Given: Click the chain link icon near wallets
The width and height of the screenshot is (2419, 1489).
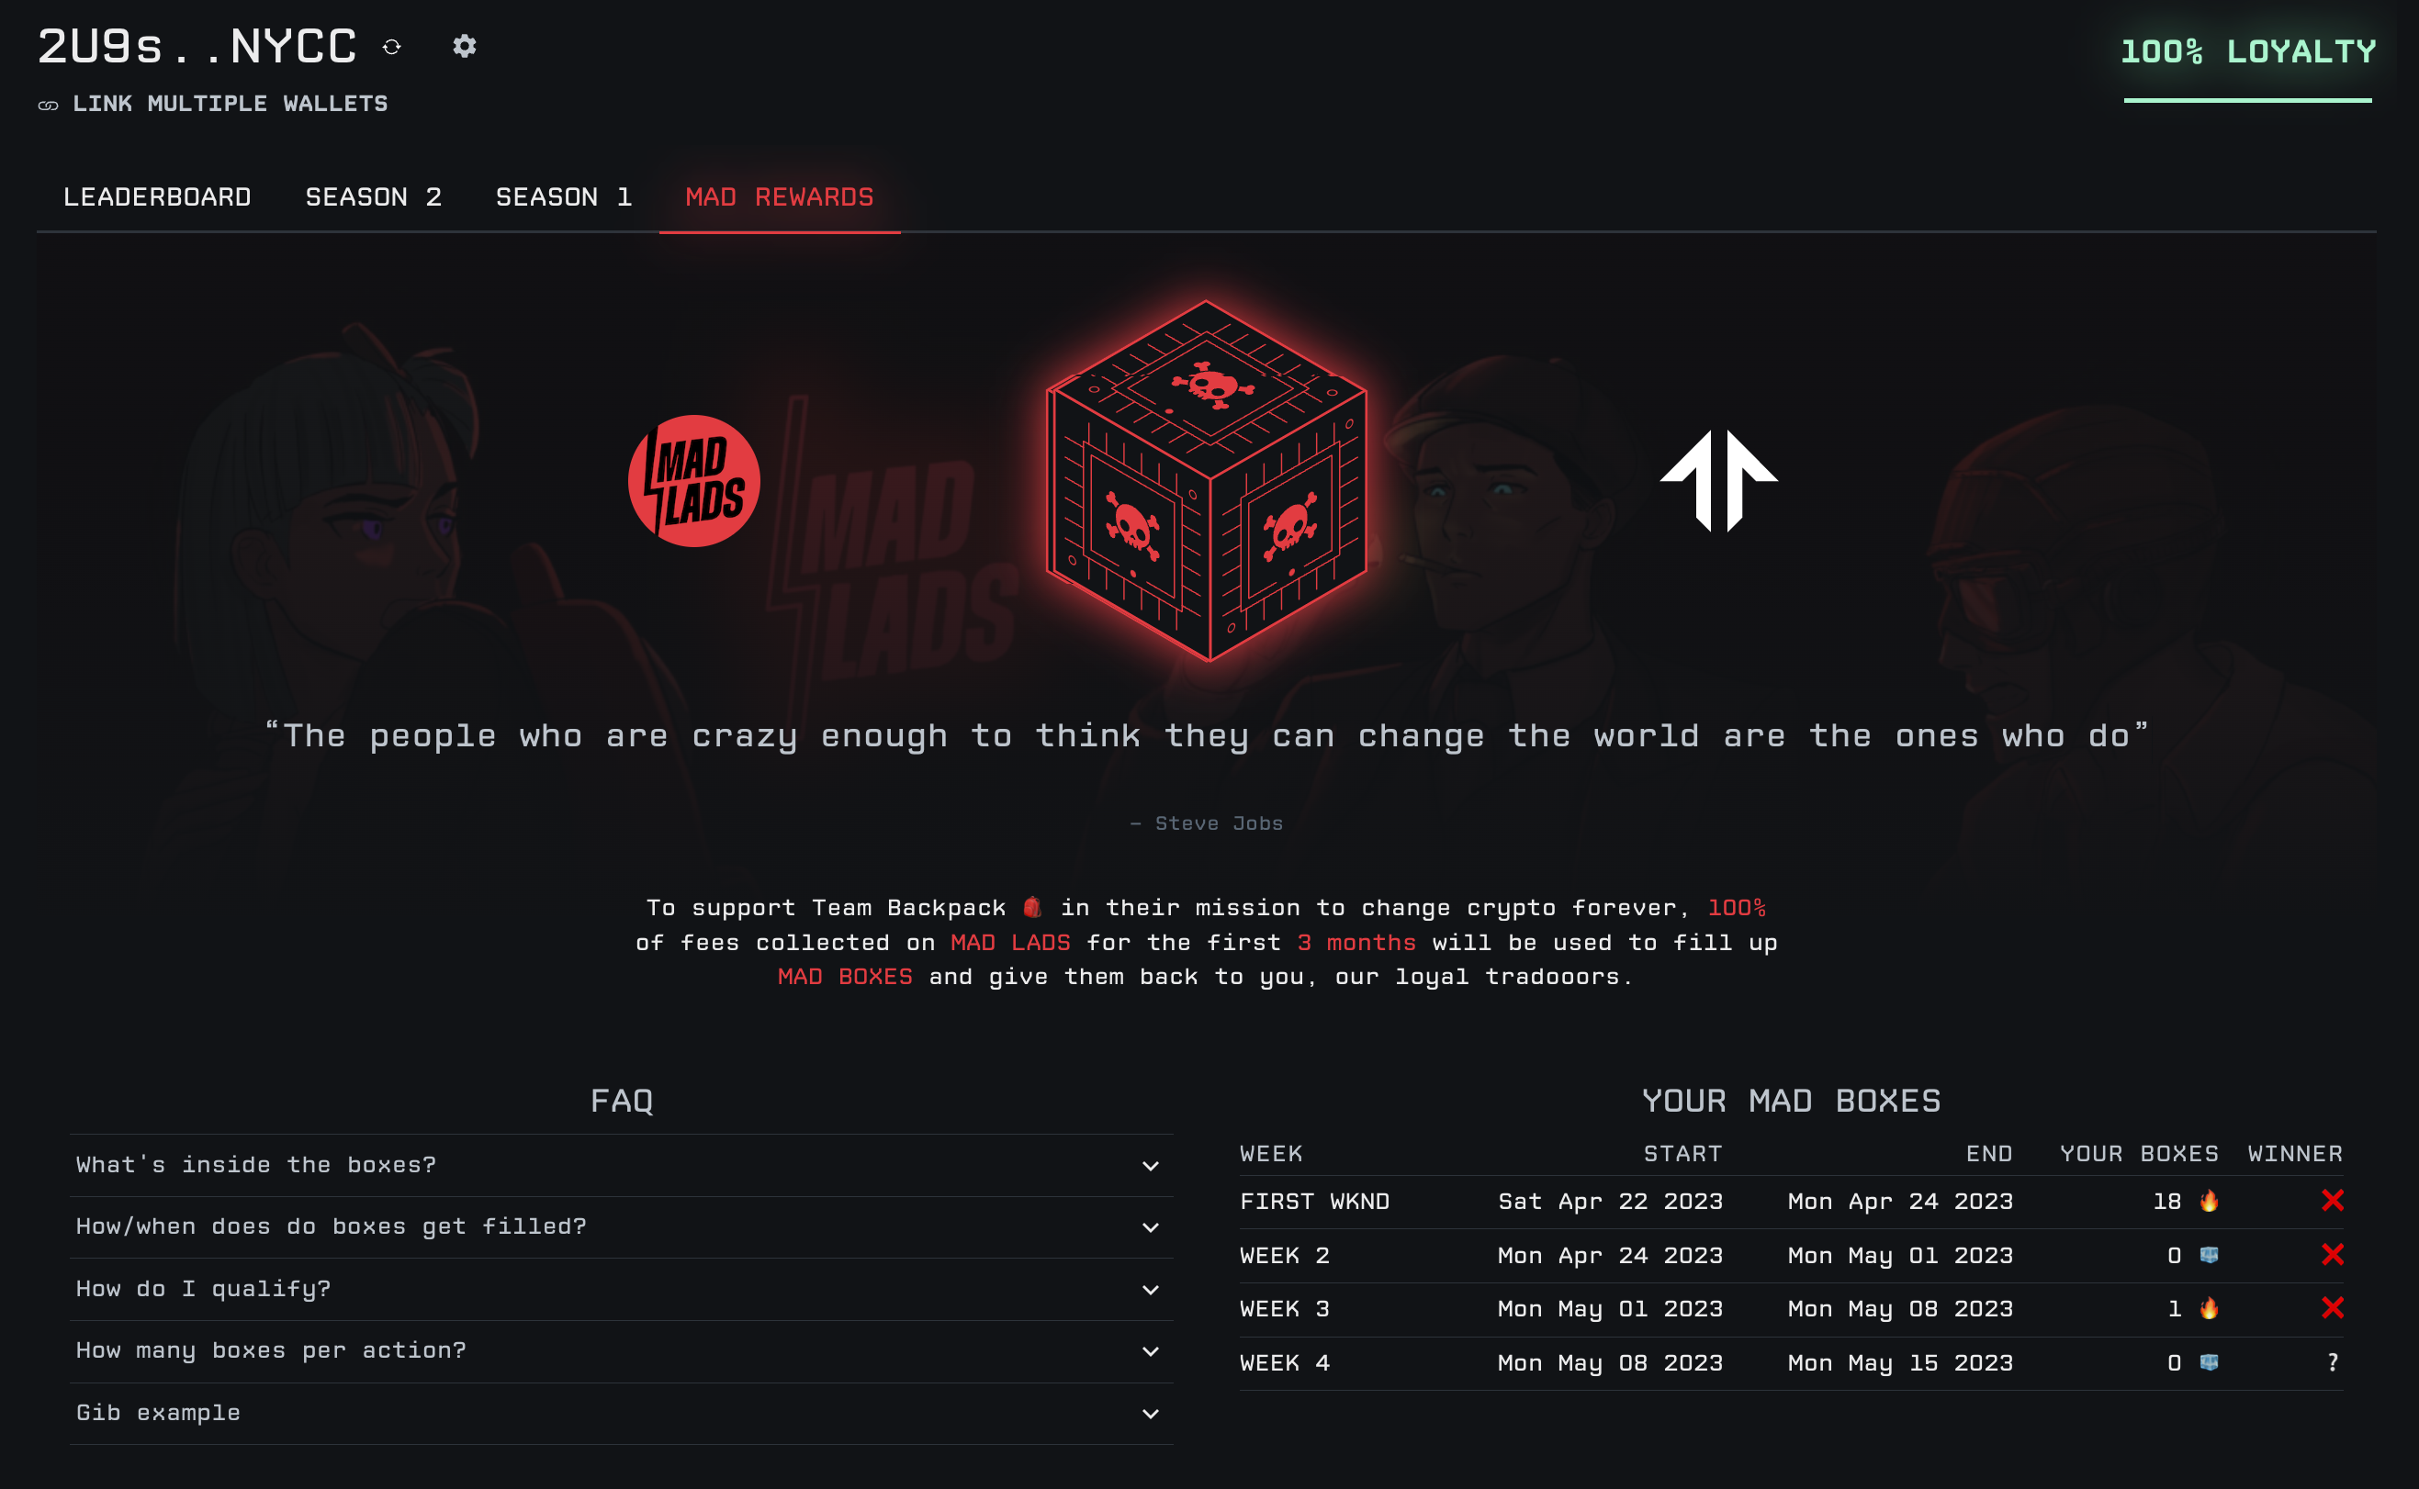Looking at the screenshot, I should pos(49,106).
